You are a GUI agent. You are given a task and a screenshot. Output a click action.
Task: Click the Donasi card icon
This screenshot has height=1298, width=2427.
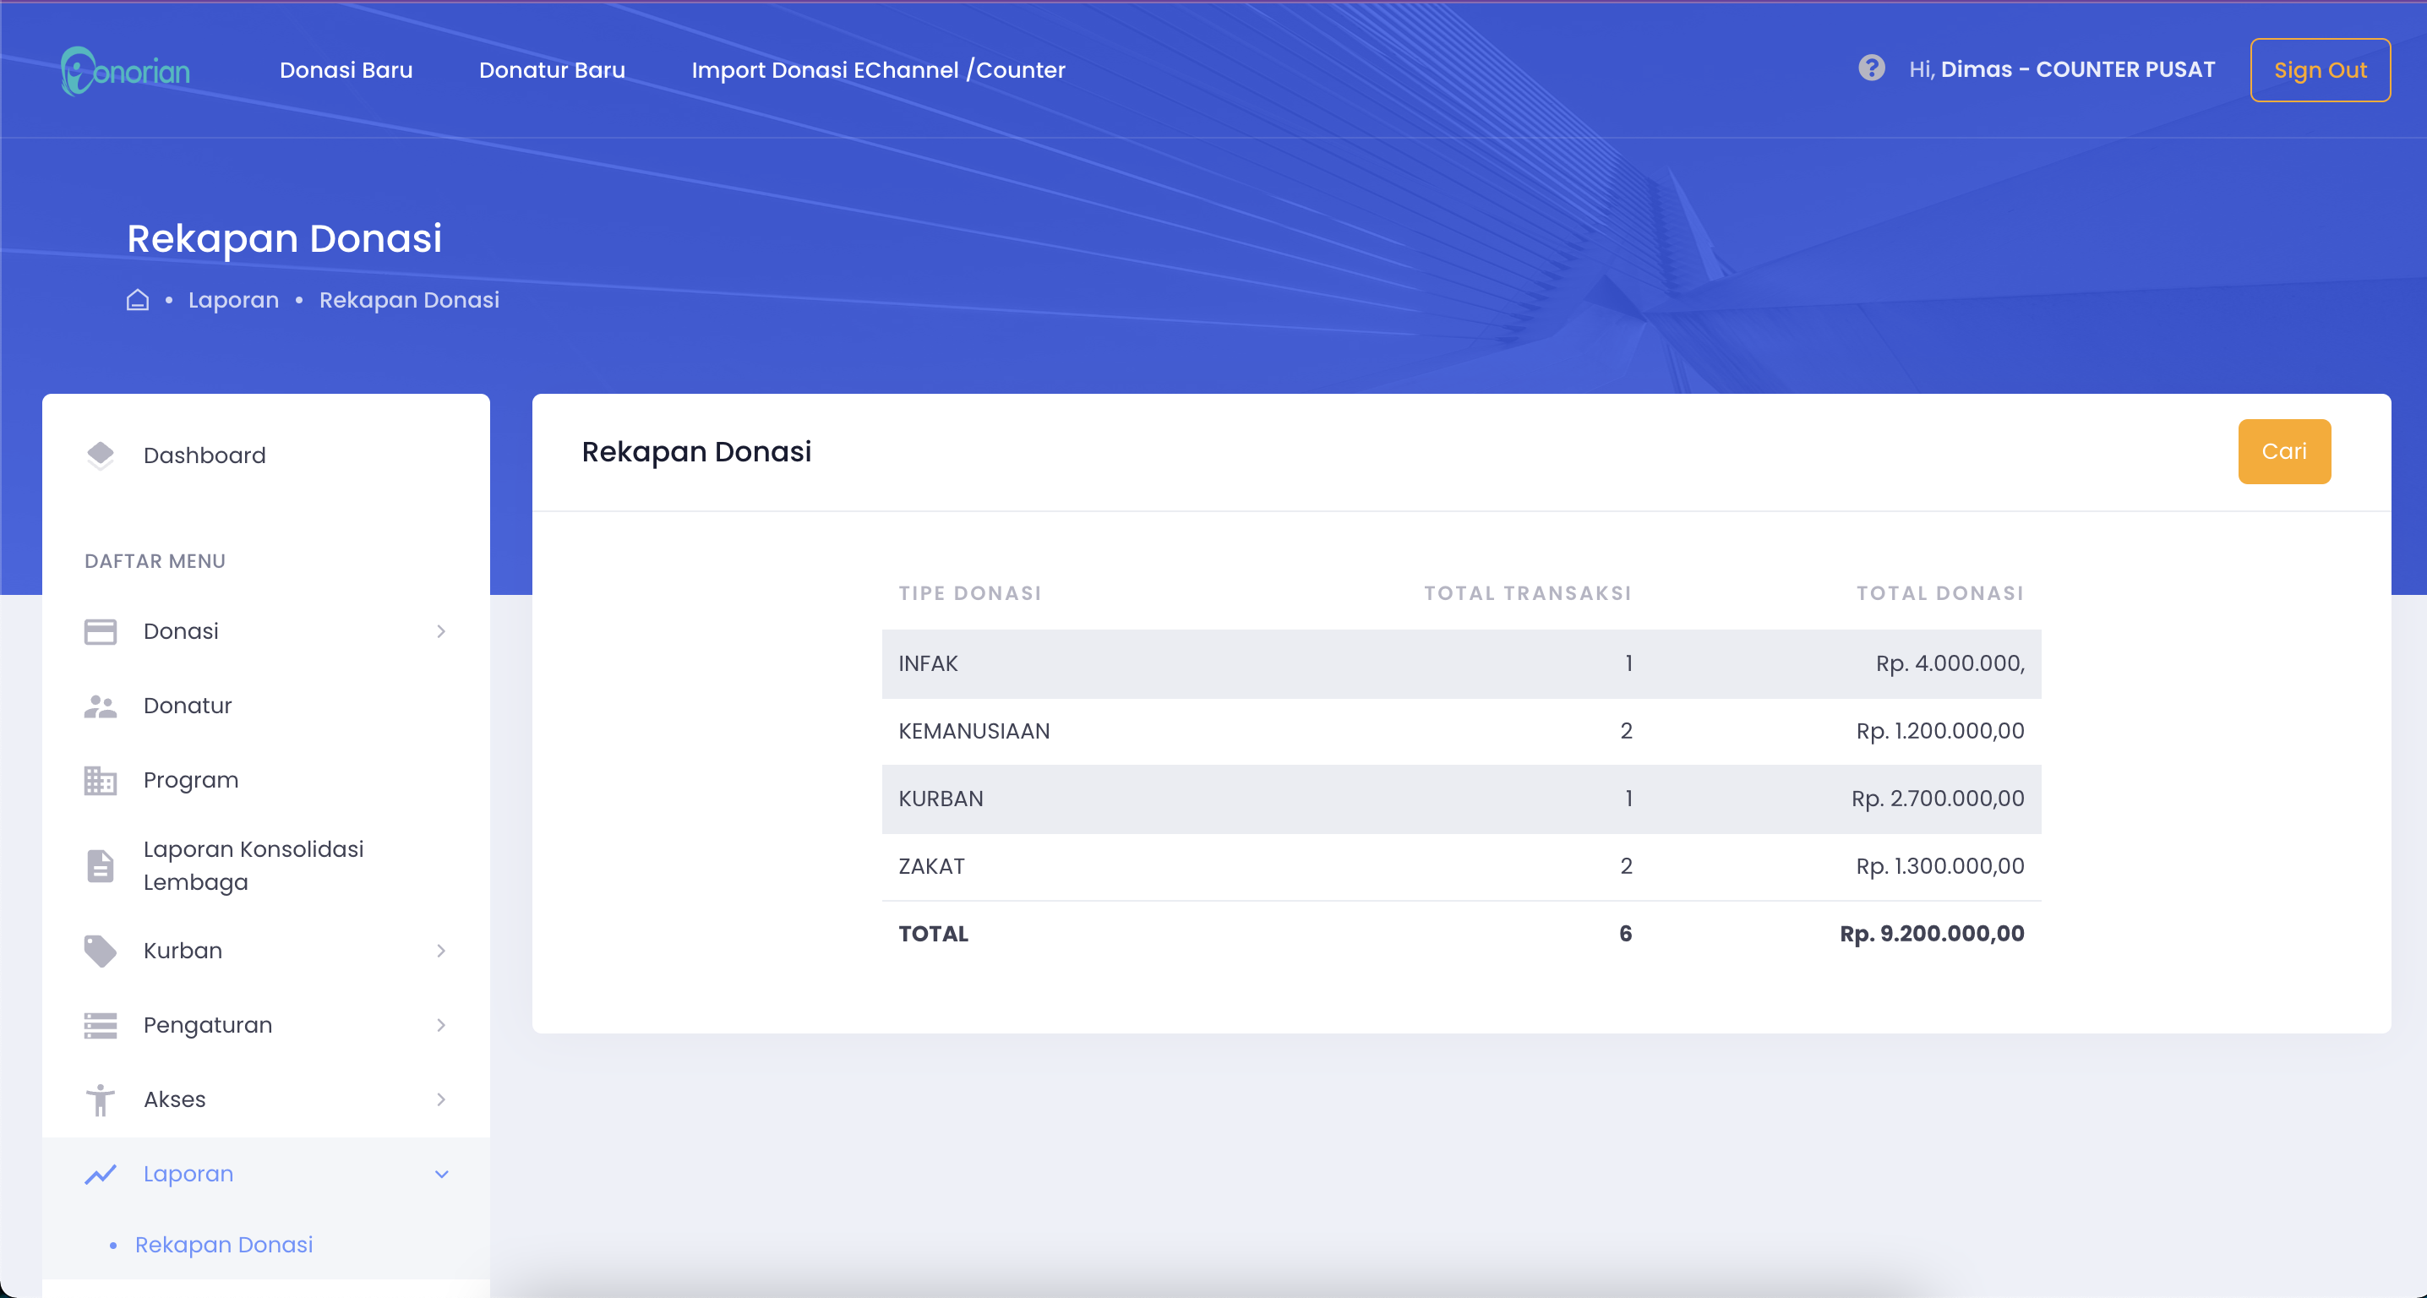tap(100, 631)
